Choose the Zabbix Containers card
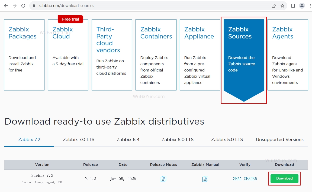Screen dimensions: 312x192 [156, 55]
